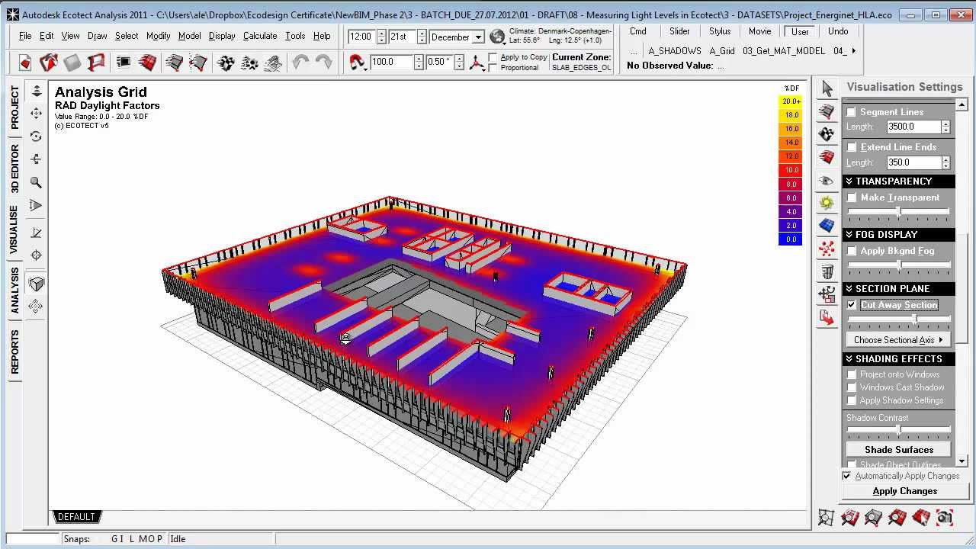Switch to the PROJECT side tab
Image resolution: width=976 pixels, height=549 pixels.
pos(14,107)
